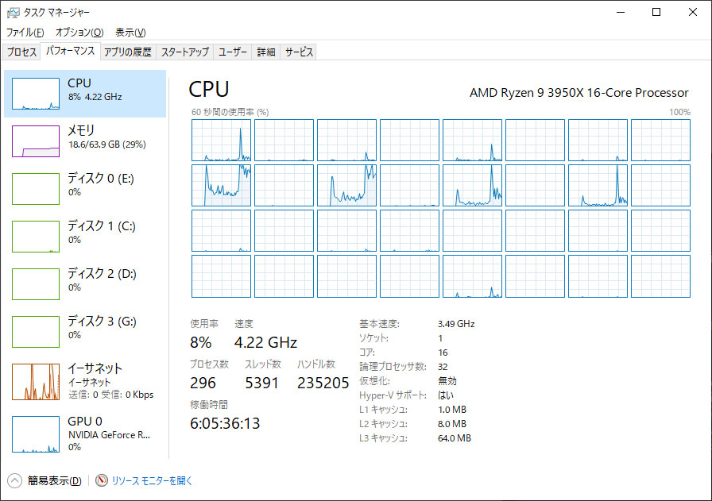Image resolution: width=712 pixels, height=501 pixels.
Task: Switch to the プロセス tab
Action: click(21, 52)
